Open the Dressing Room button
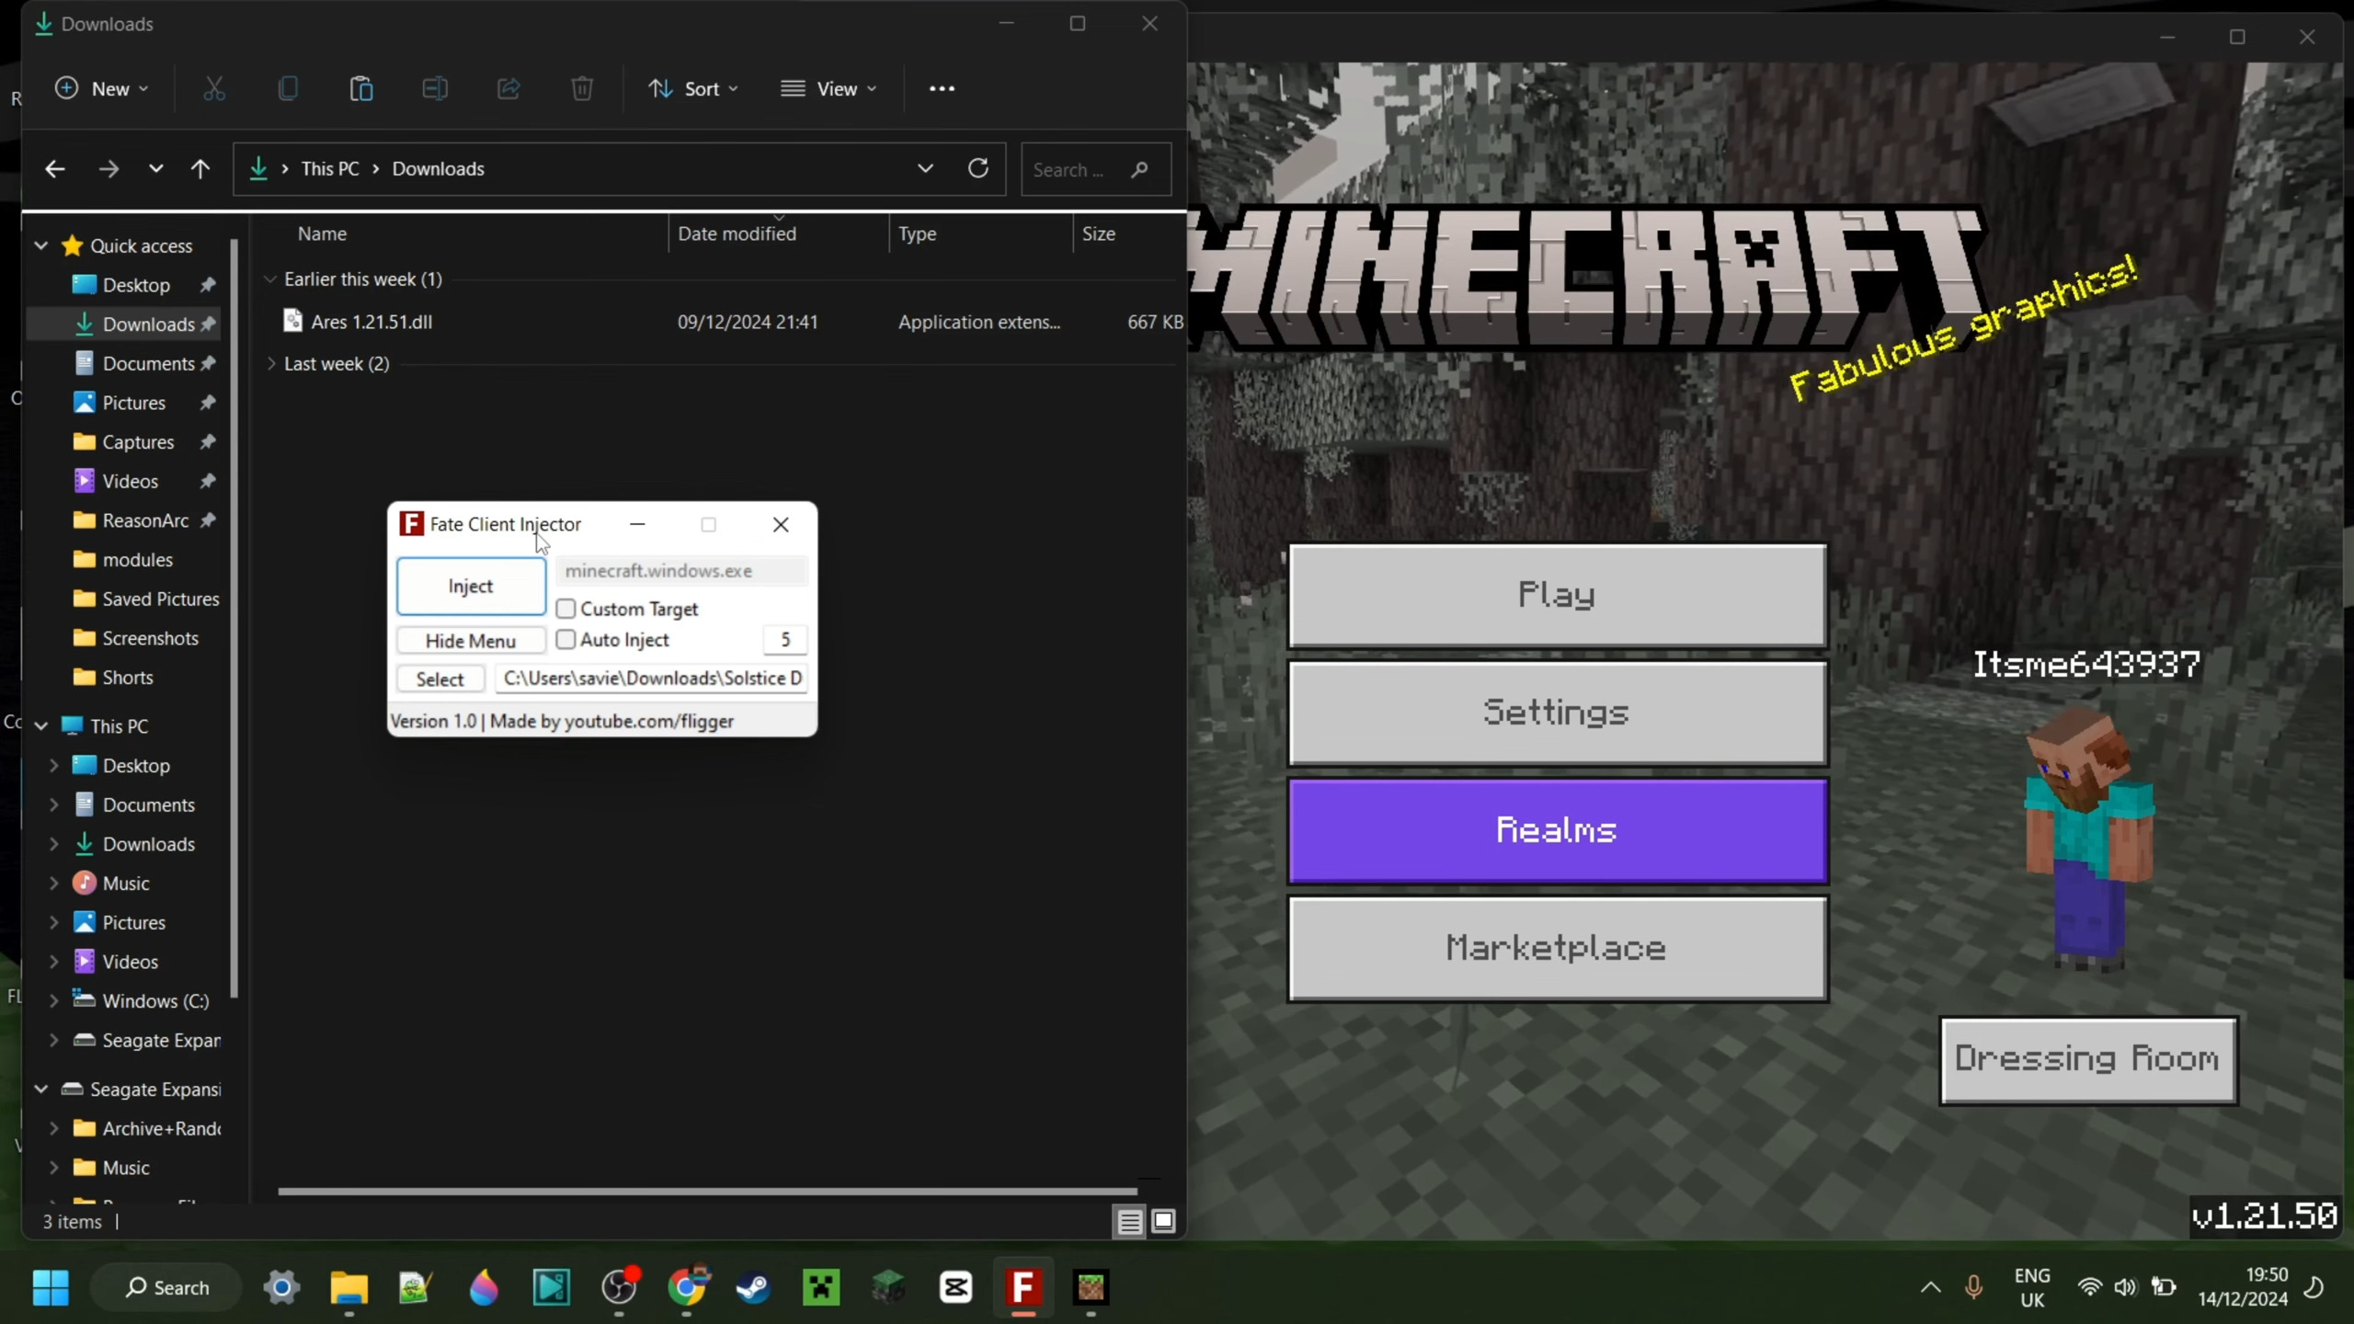The width and height of the screenshot is (2354, 1324). (2088, 1059)
